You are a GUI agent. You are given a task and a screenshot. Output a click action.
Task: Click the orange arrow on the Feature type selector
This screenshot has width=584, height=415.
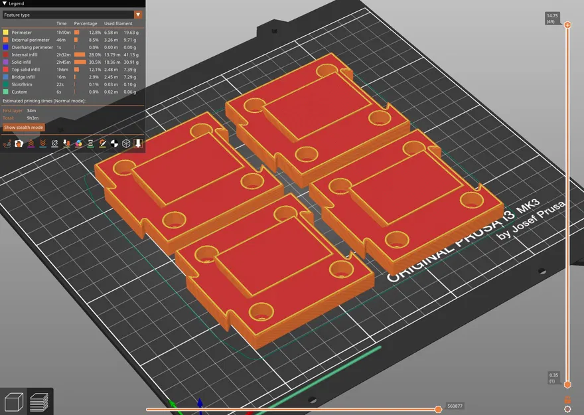click(138, 15)
